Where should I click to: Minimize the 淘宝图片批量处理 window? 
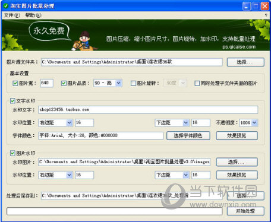tap(246, 6)
